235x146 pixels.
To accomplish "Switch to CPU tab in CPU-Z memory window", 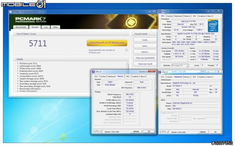I will [x=96, y=76].
